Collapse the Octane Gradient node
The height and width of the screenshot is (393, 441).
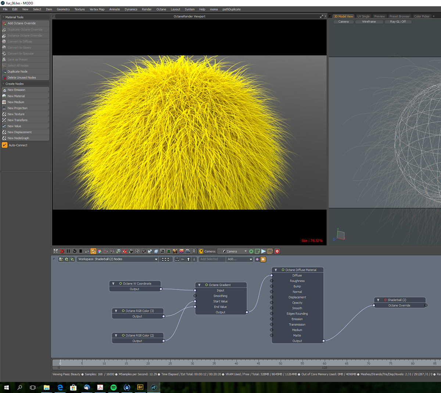(199, 285)
